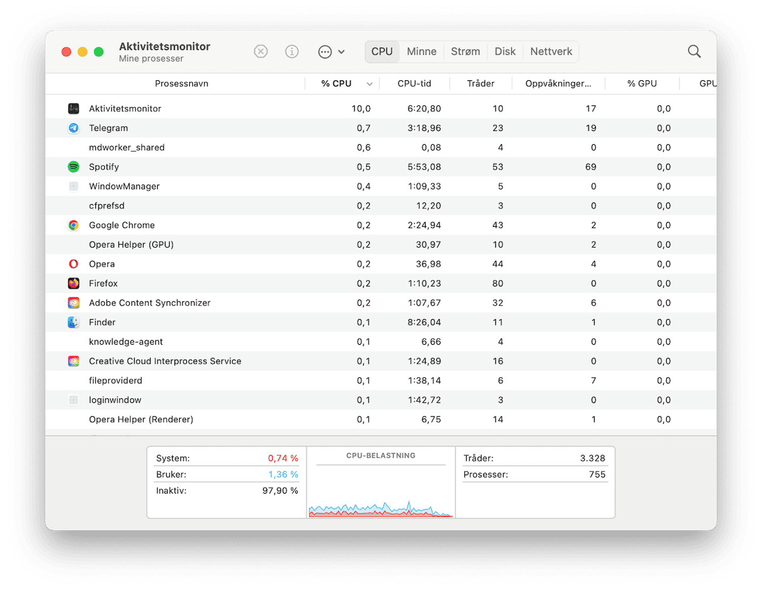The width and height of the screenshot is (762, 590).
Task: Open the more options ellipsis menu
Action: coord(331,52)
